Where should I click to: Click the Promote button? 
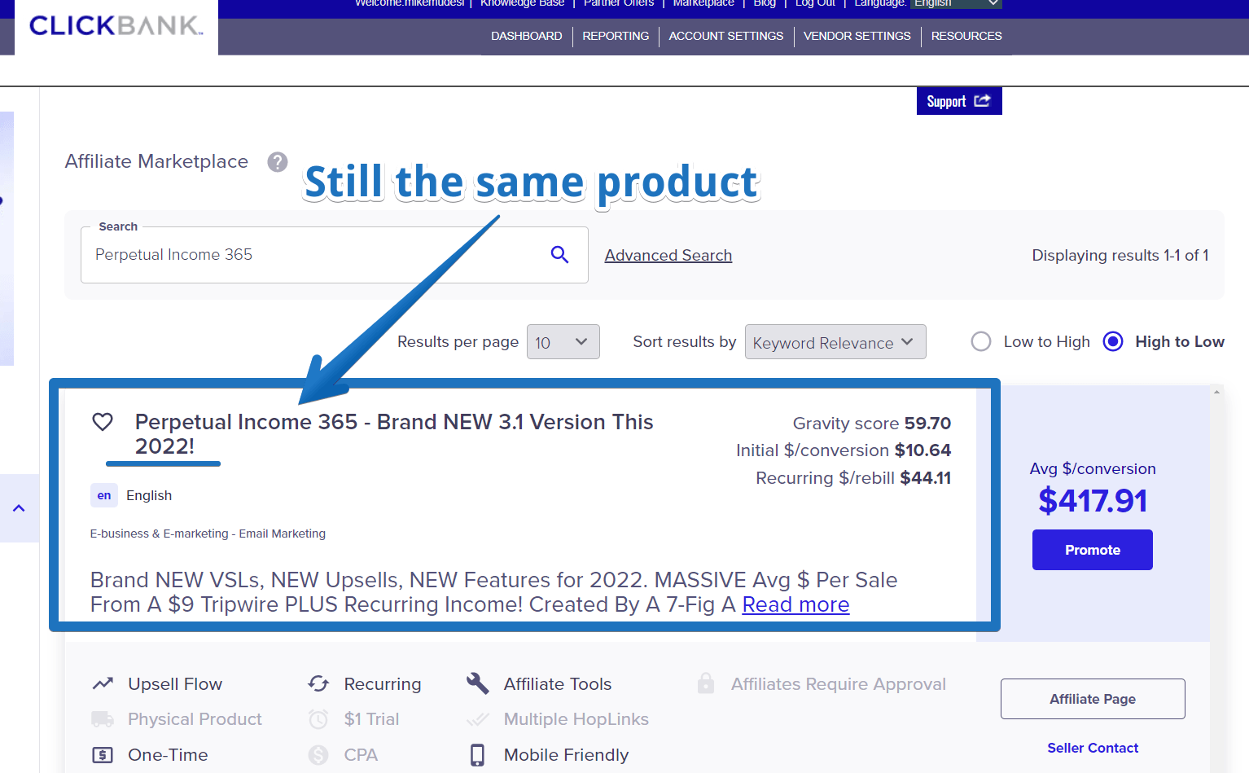(x=1093, y=550)
